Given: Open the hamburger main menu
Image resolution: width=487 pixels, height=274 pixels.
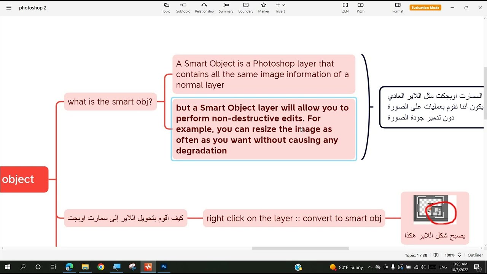Looking at the screenshot, I should [x=9, y=8].
